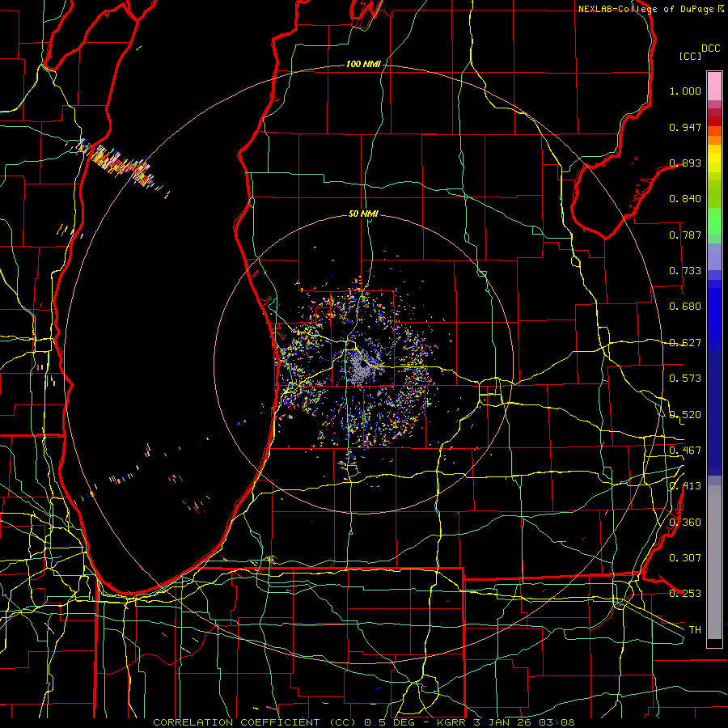Select the 0.840 scale value
Image resolution: width=728 pixels, height=728 pixels.
[x=685, y=199]
